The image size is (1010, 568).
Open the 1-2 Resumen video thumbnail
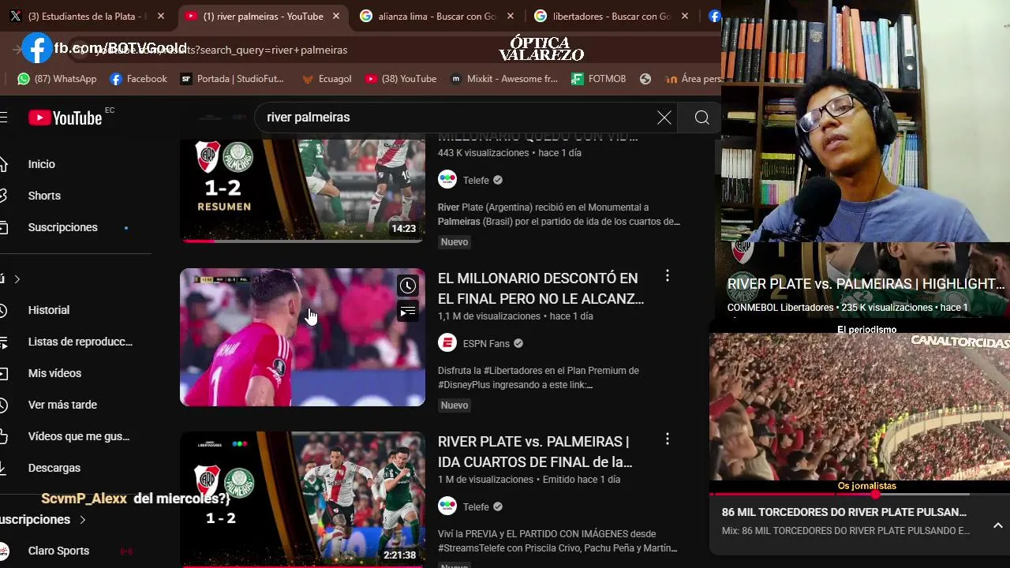302,190
